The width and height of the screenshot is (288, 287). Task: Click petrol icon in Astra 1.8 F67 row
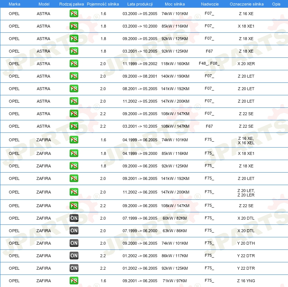click(x=74, y=51)
